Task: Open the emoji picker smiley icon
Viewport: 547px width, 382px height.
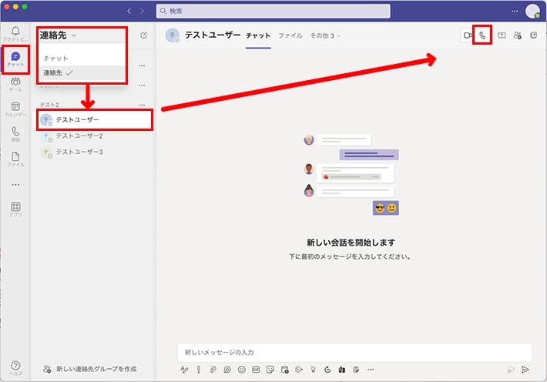Action: (x=241, y=370)
